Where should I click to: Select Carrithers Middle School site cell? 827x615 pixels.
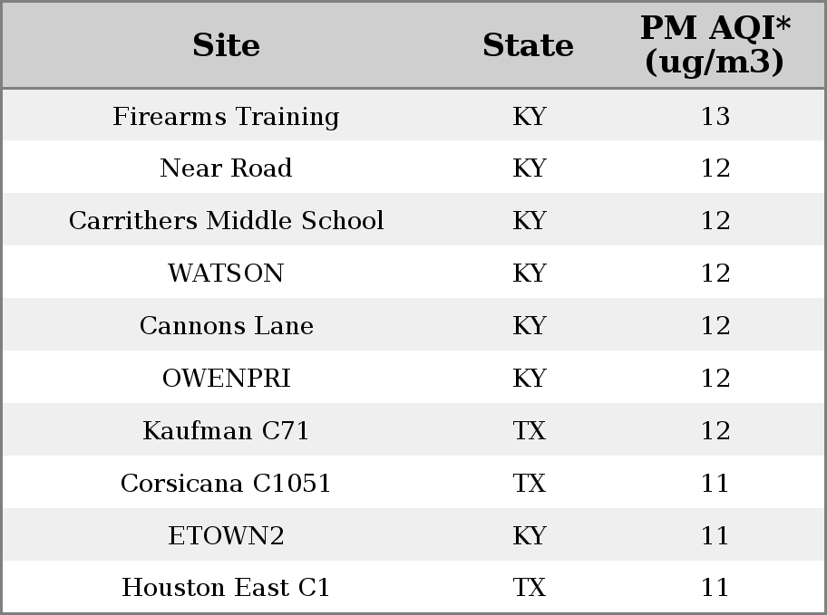pos(226,220)
